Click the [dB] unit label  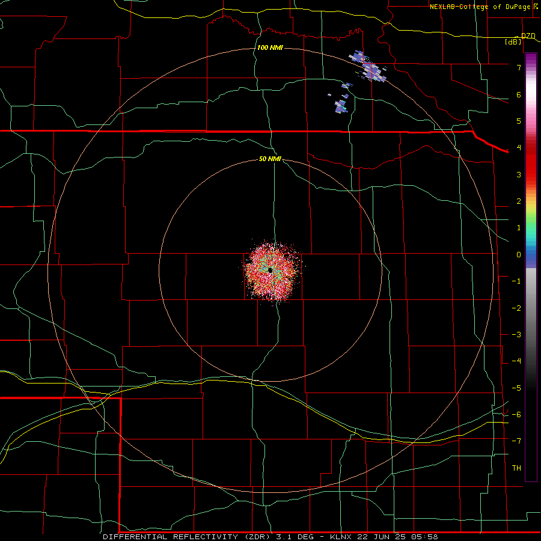point(513,42)
